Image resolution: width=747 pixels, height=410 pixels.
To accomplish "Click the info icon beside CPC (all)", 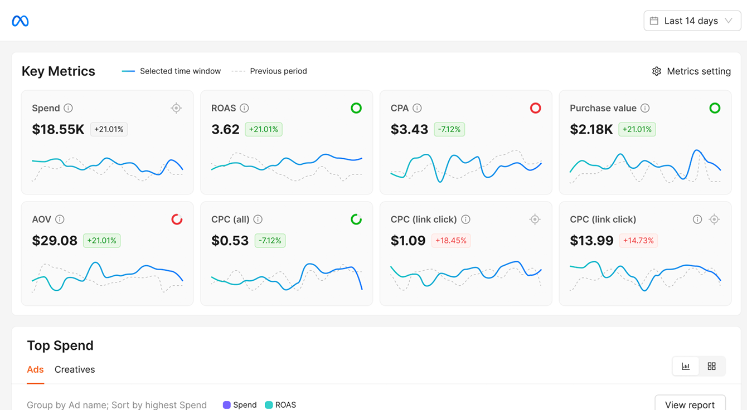I will click(x=258, y=219).
